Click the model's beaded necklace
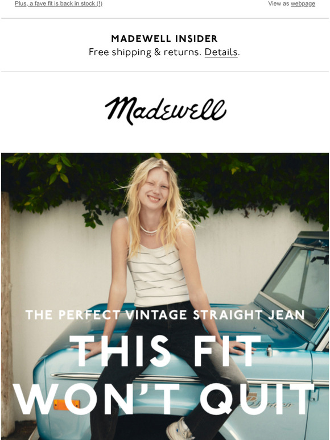Image resolution: width=330 pixels, height=440 pixels. pos(149,231)
